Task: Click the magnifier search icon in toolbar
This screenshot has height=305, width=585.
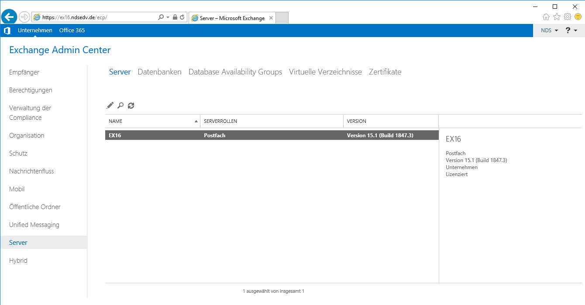Action: pos(120,105)
